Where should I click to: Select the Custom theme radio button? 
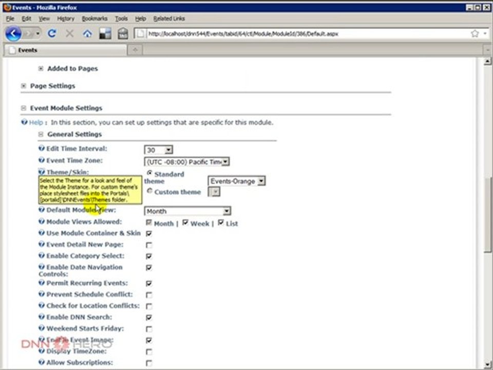149,191
